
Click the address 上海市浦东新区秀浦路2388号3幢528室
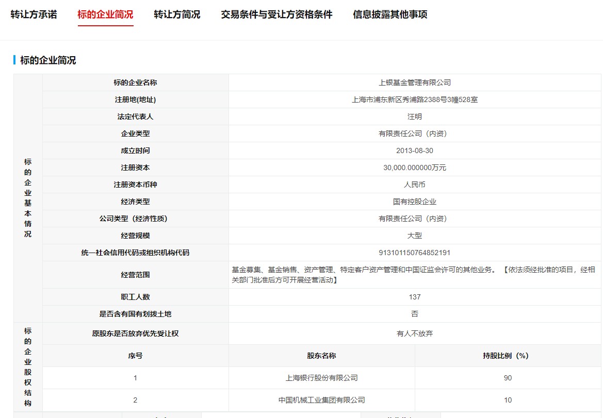(x=415, y=99)
